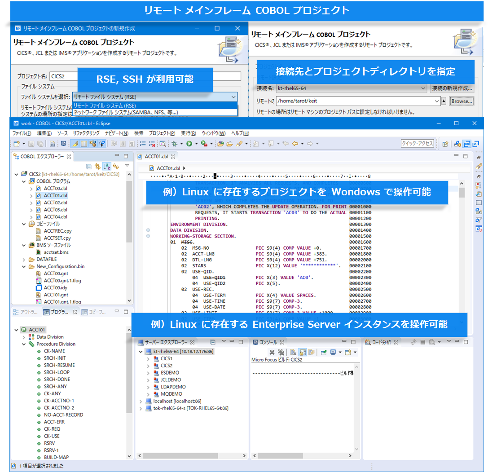Click the 接続の新規作成... button
This screenshot has width=488, height=472.
(452, 88)
